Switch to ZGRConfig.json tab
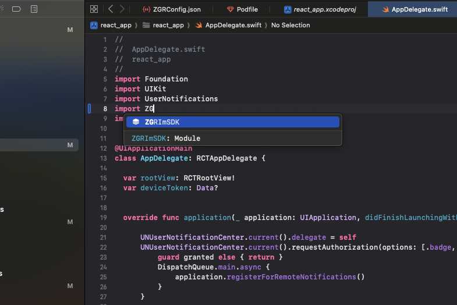The width and height of the screenshot is (457, 305). coord(171,9)
